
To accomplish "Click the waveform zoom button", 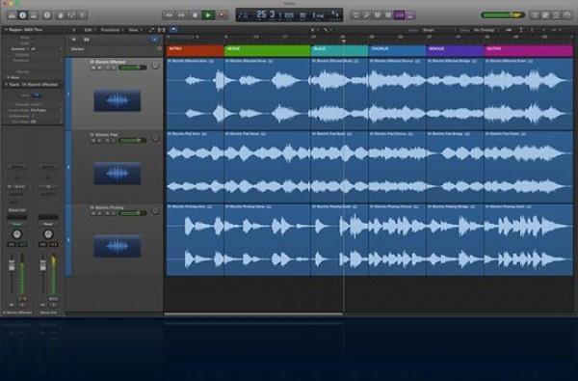I will click(509, 30).
